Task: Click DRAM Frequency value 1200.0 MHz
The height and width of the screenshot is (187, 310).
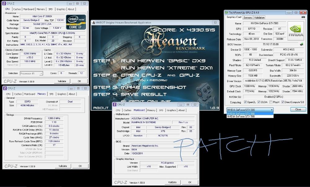Action: 54,118
